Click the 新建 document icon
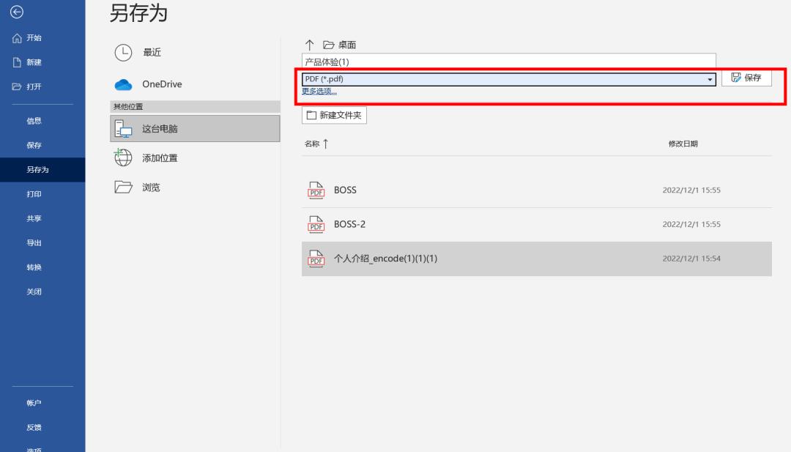The image size is (791, 452). pyautogui.click(x=17, y=62)
